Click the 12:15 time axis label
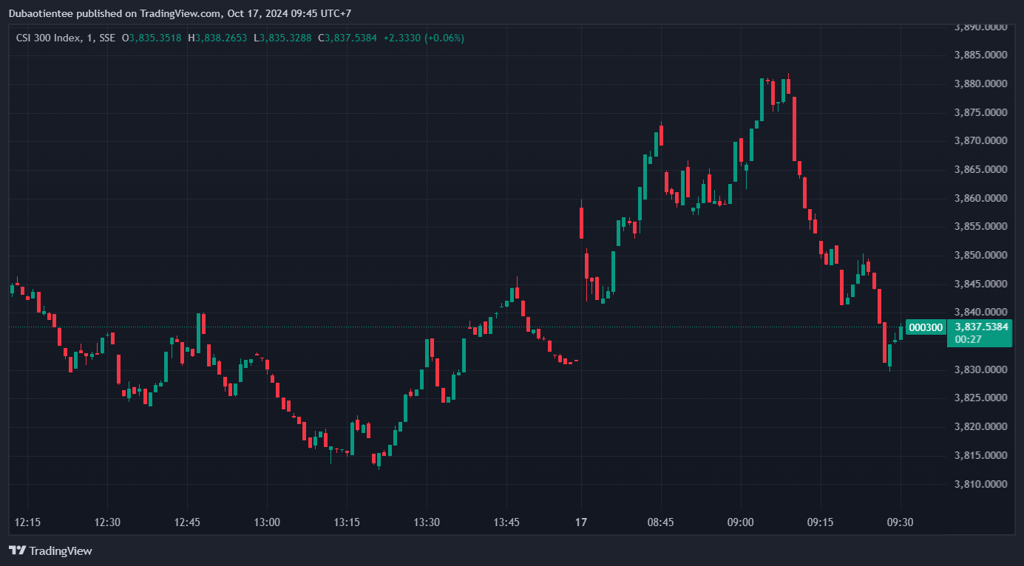Viewport: 1024px width, 566px height. pos(27,522)
